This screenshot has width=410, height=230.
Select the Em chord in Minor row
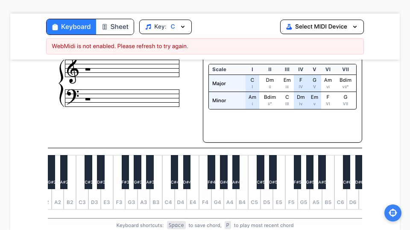[x=314, y=101]
